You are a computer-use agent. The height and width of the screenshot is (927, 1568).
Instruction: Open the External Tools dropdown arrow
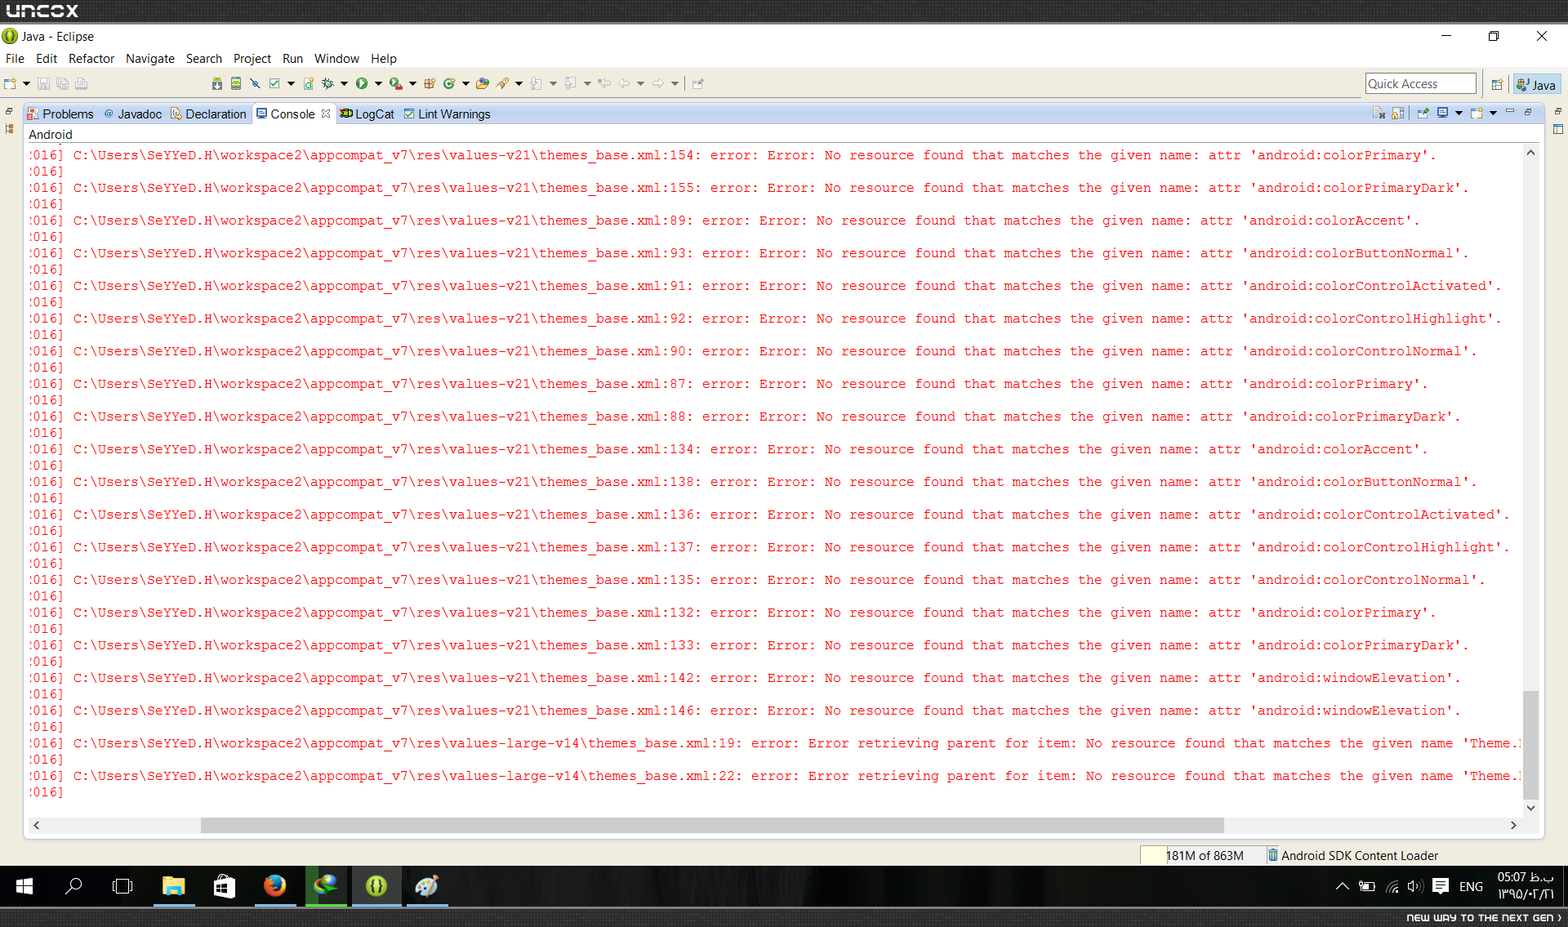point(412,83)
